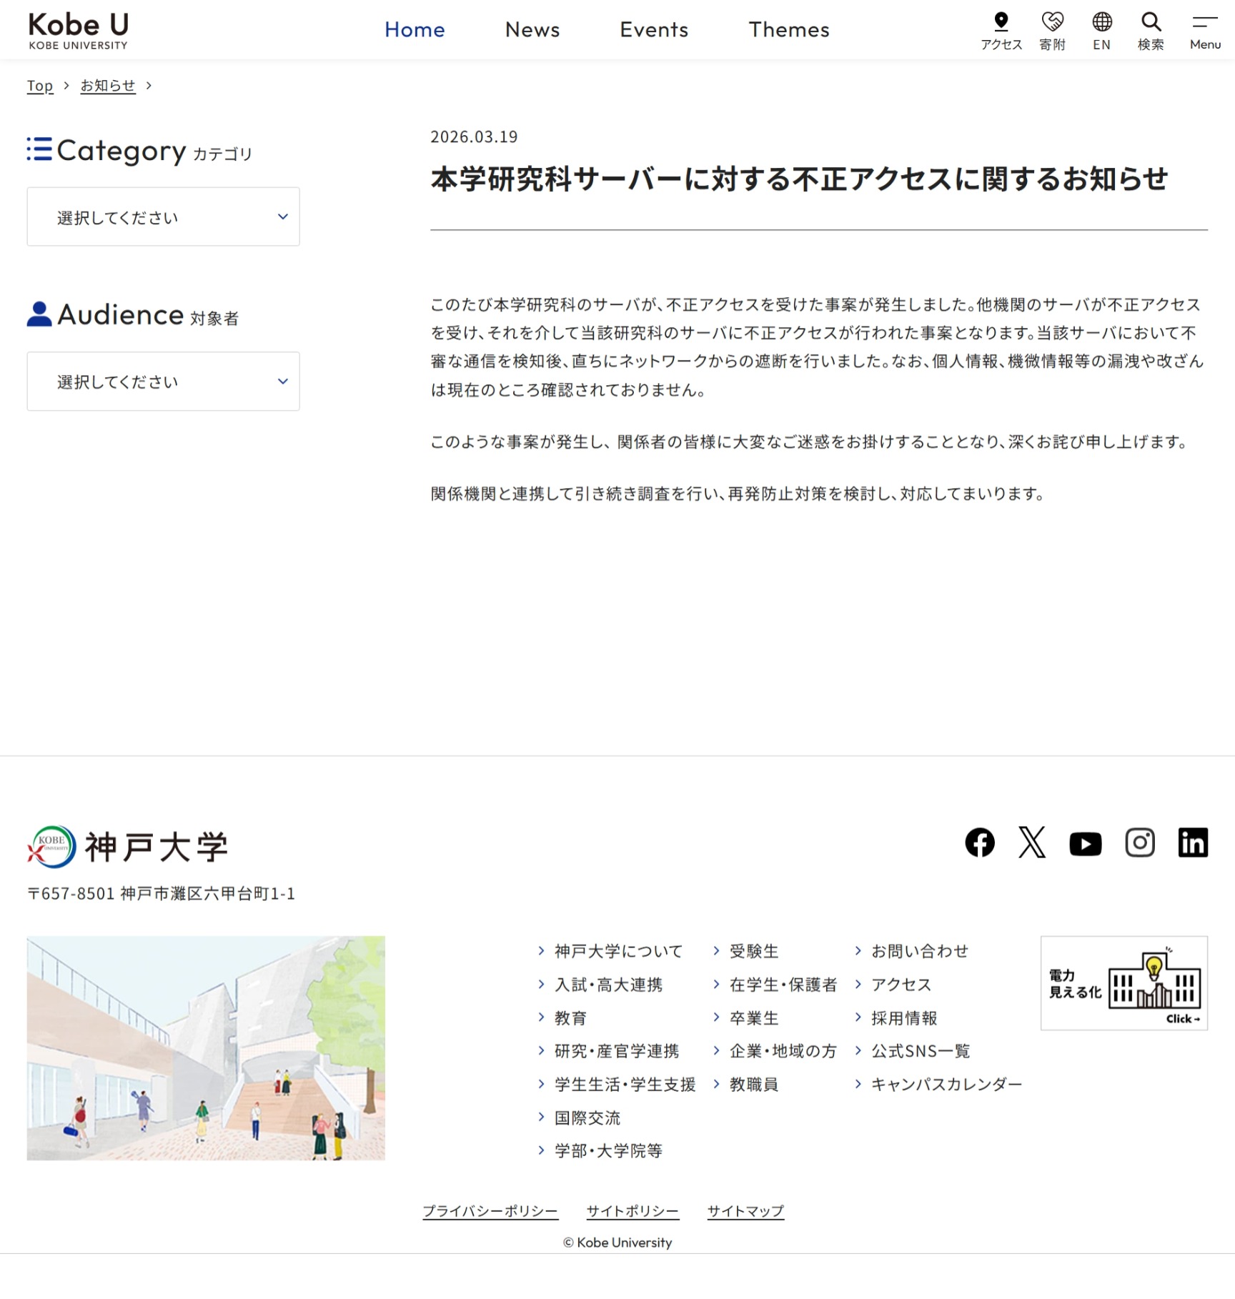Viewport: 1235px width, 1299px height.
Task: Open the X social media icon
Action: pos(1031,842)
